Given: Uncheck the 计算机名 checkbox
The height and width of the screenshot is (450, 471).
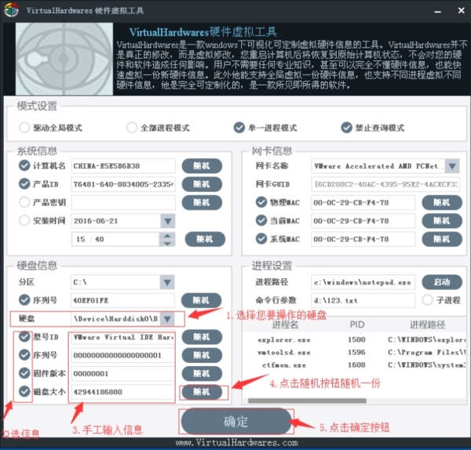Looking at the screenshot, I should click(24, 165).
